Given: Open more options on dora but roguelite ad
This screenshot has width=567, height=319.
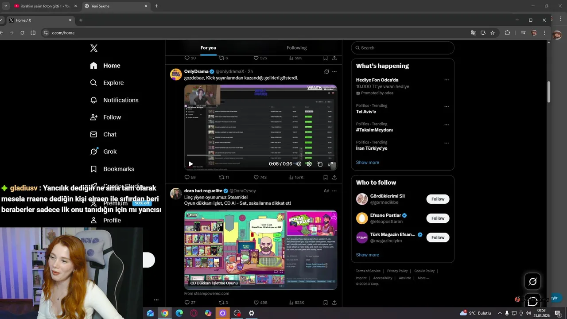Looking at the screenshot, I should pyautogui.click(x=334, y=191).
